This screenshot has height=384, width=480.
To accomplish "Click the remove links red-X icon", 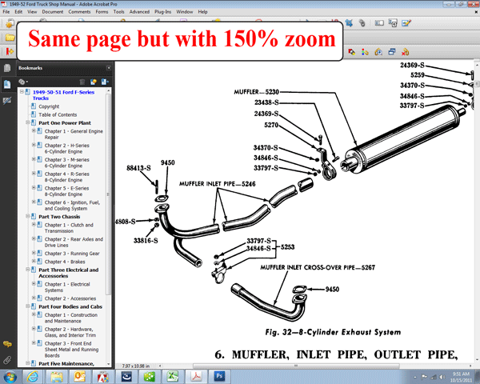I will click(406, 52).
